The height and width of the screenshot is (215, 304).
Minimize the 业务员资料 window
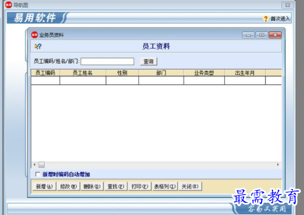click(248, 35)
